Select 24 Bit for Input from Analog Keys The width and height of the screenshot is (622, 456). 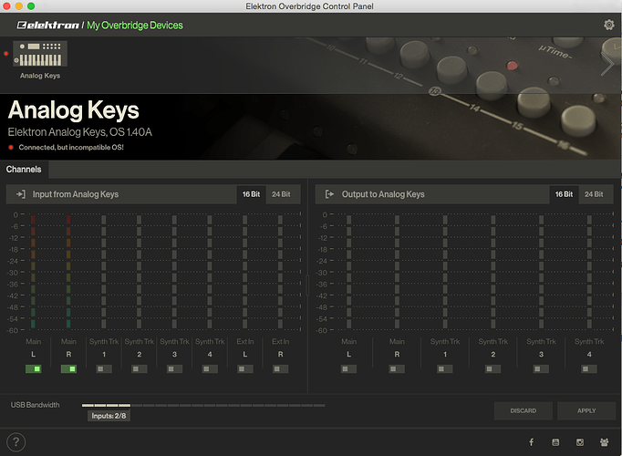click(281, 194)
